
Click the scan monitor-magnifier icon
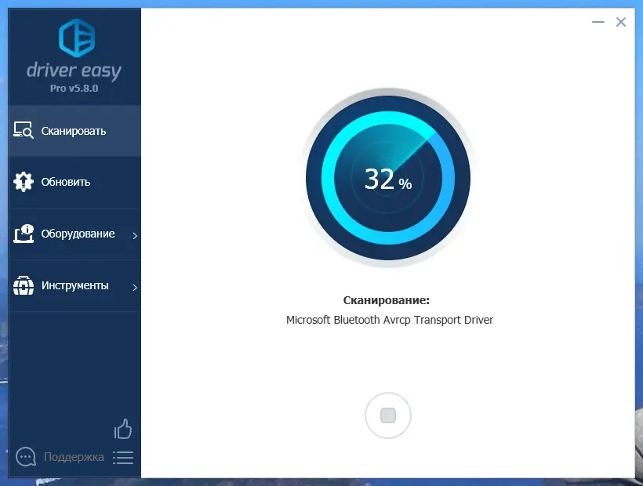24,130
